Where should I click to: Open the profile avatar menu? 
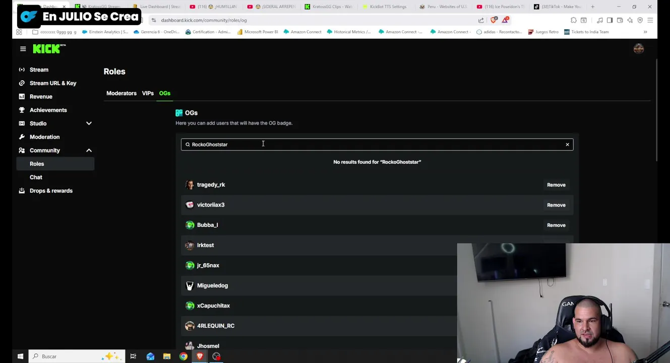tap(638, 49)
